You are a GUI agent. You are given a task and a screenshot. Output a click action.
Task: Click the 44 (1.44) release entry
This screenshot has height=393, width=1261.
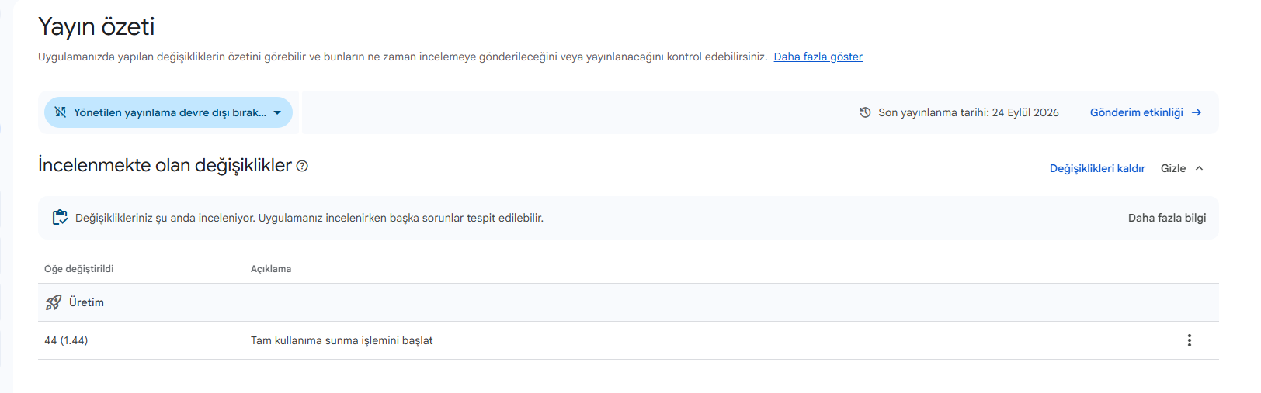(66, 340)
